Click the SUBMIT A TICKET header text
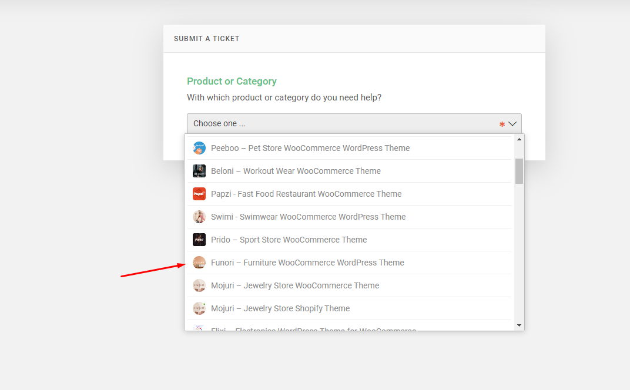630x390 pixels. coord(206,39)
